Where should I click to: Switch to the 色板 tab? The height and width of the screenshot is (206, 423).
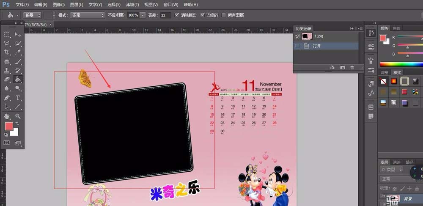(397, 28)
